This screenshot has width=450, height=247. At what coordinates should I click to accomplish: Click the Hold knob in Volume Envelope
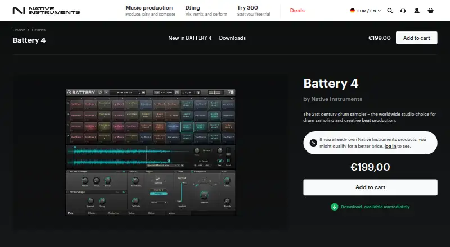96,180
